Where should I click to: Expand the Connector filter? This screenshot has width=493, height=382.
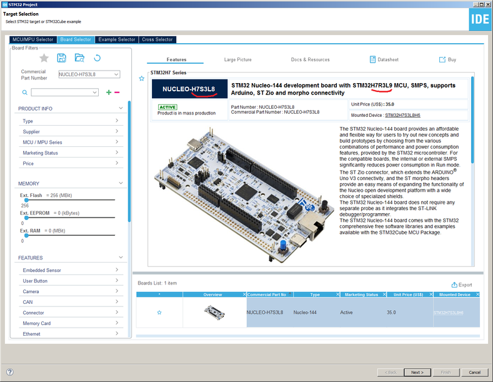click(x=117, y=313)
